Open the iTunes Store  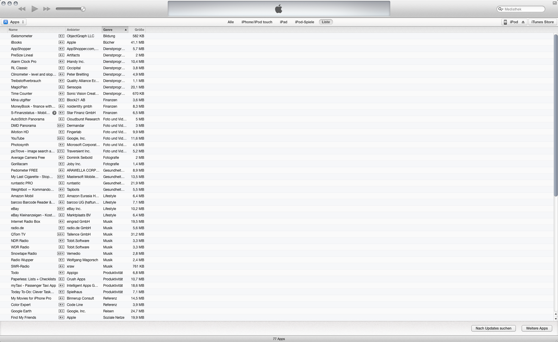542,22
